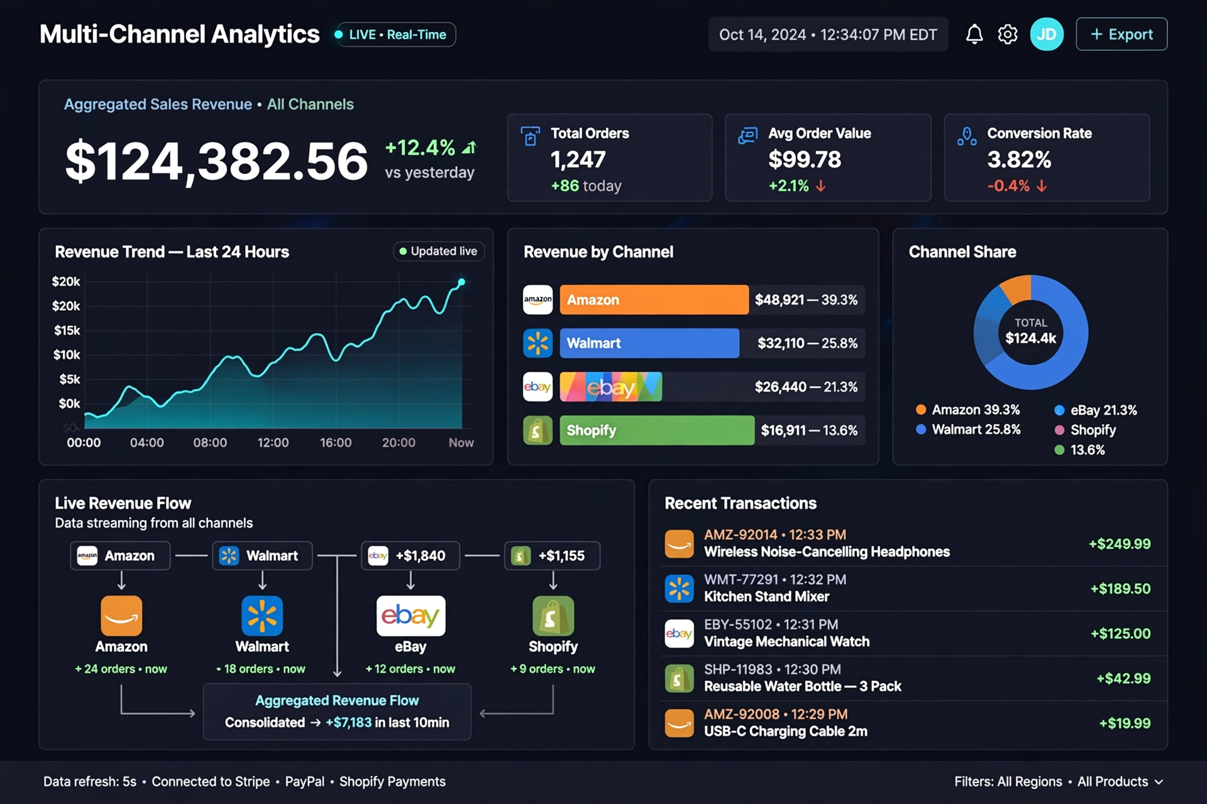Viewport: 1207px width, 804px height.
Task: Click the Shopify +$1,155 flow chip
Action: 552,556
